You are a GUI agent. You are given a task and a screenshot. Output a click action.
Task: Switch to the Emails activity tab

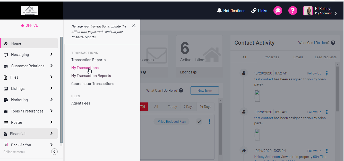pos(298,57)
